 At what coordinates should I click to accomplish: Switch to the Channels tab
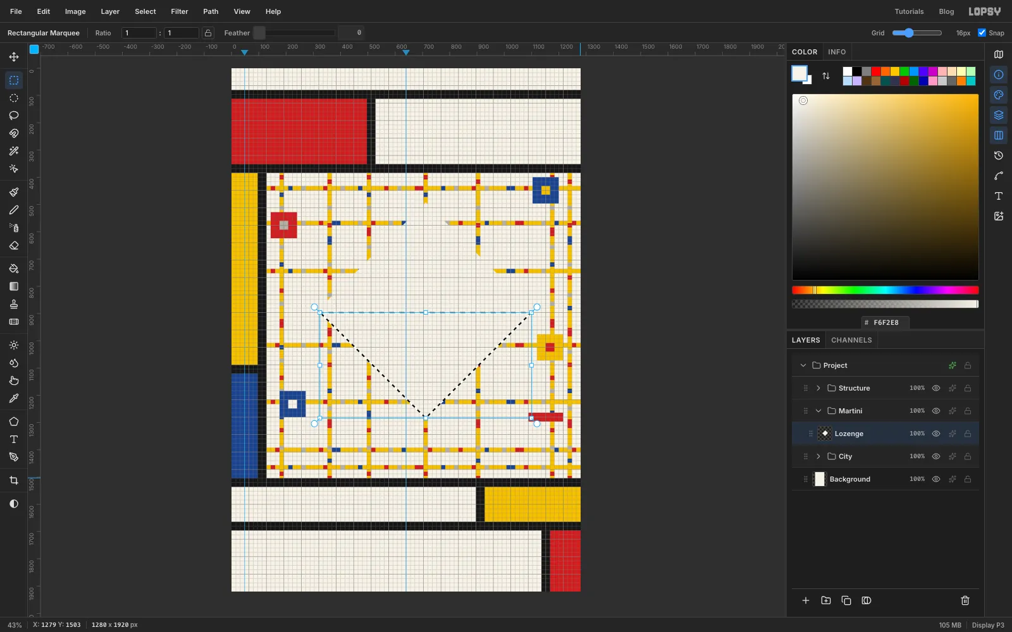coord(851,340)
